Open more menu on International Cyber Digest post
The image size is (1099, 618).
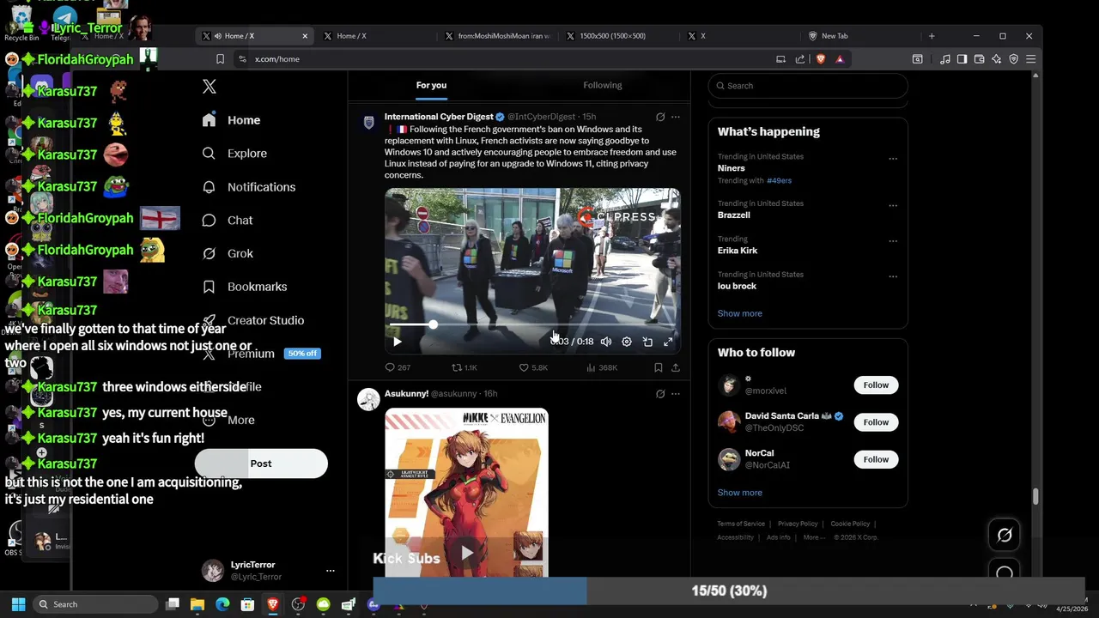(x=676, y=117)
